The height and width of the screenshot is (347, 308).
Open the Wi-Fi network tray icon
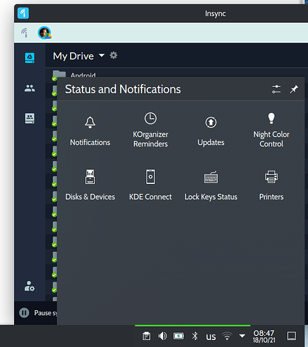pos(227,336)
